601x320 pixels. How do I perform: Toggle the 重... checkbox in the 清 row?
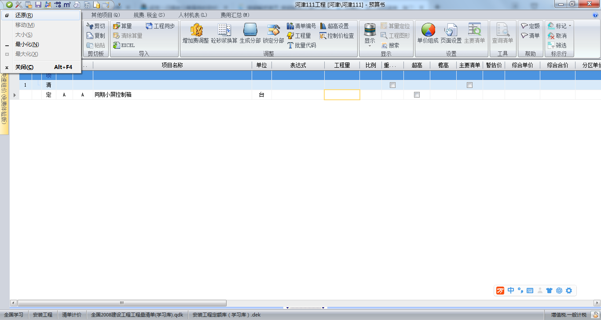(393, 85)
